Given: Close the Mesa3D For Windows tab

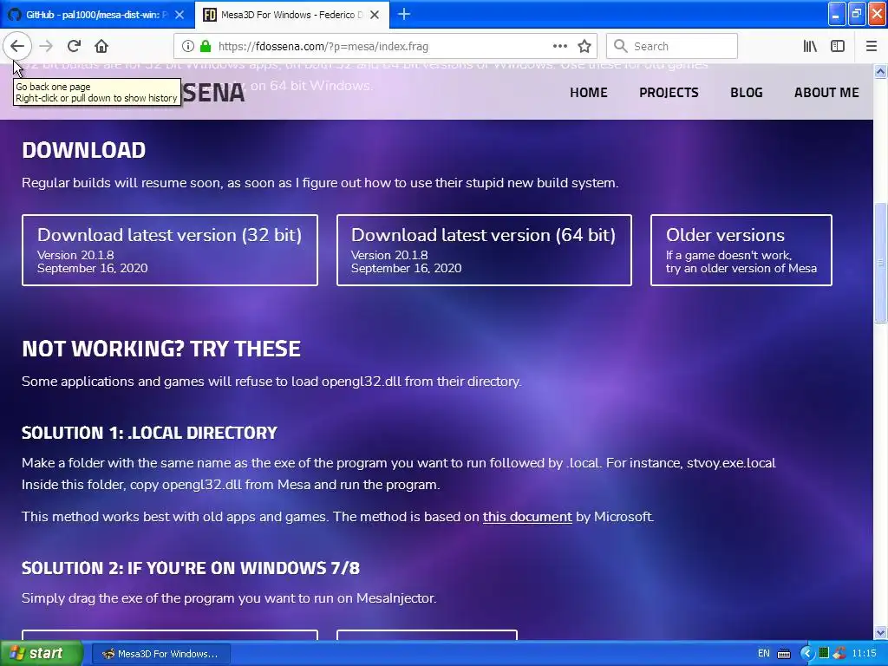Looking at the screenshot, I should (x=375, y=15).
